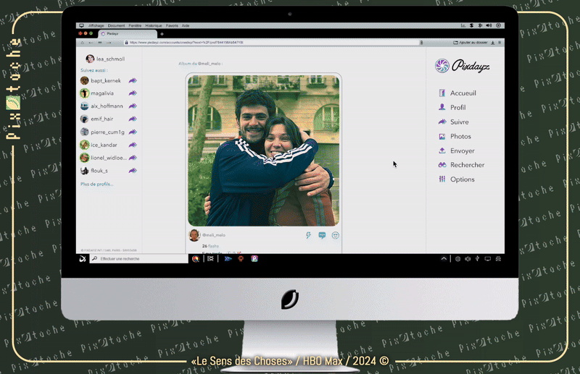
Task: Follow bapt_kernek using the purple arrow
Action: [x=133, y=81]
